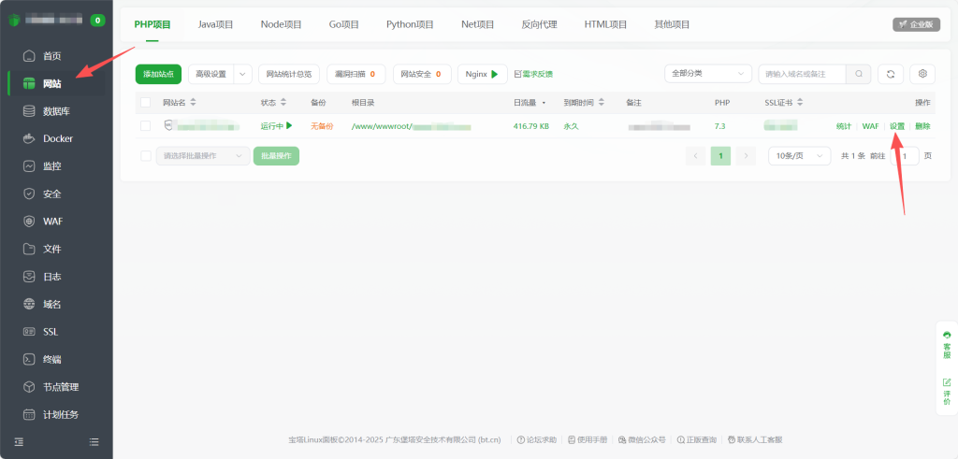Focus the domain search input field

click(x=802, y=74)
